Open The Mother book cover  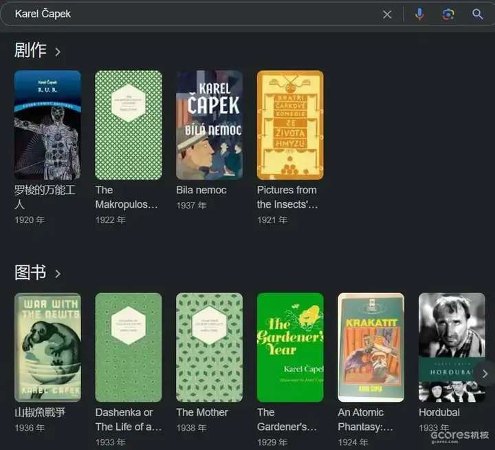(x=209, y=347)
